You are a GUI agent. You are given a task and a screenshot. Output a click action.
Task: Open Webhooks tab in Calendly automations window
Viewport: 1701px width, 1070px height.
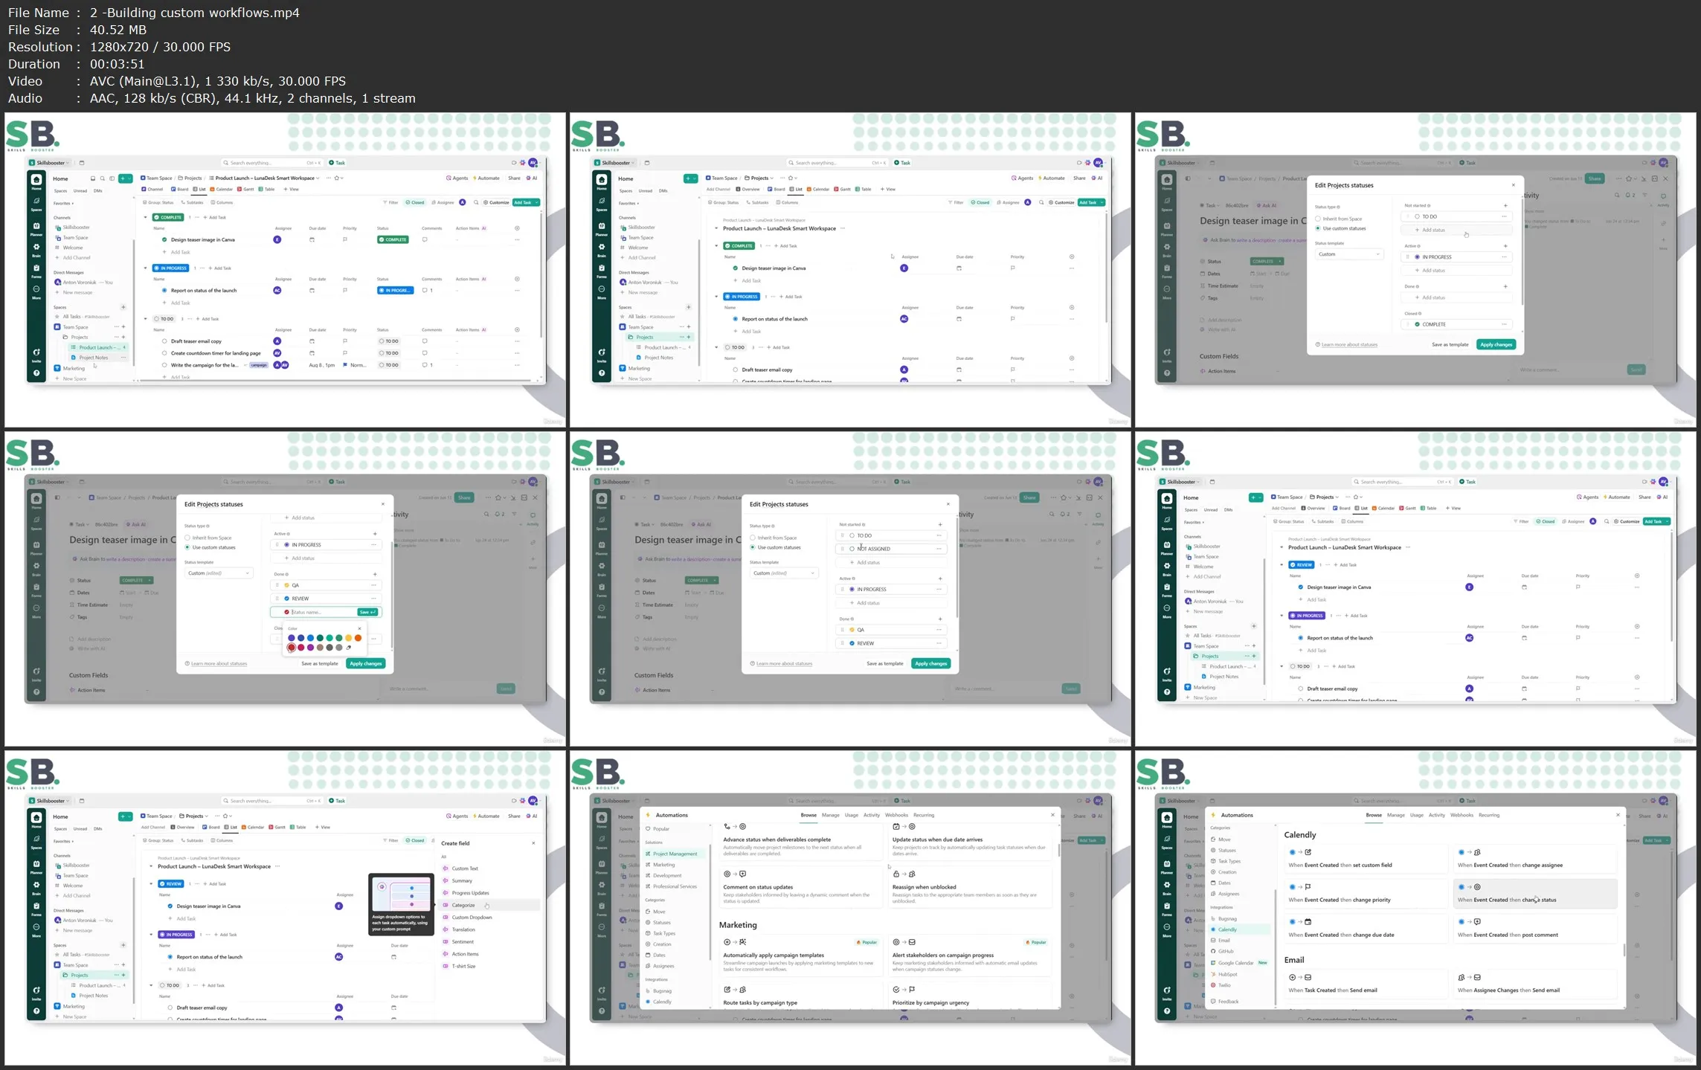click(1462, 816)
